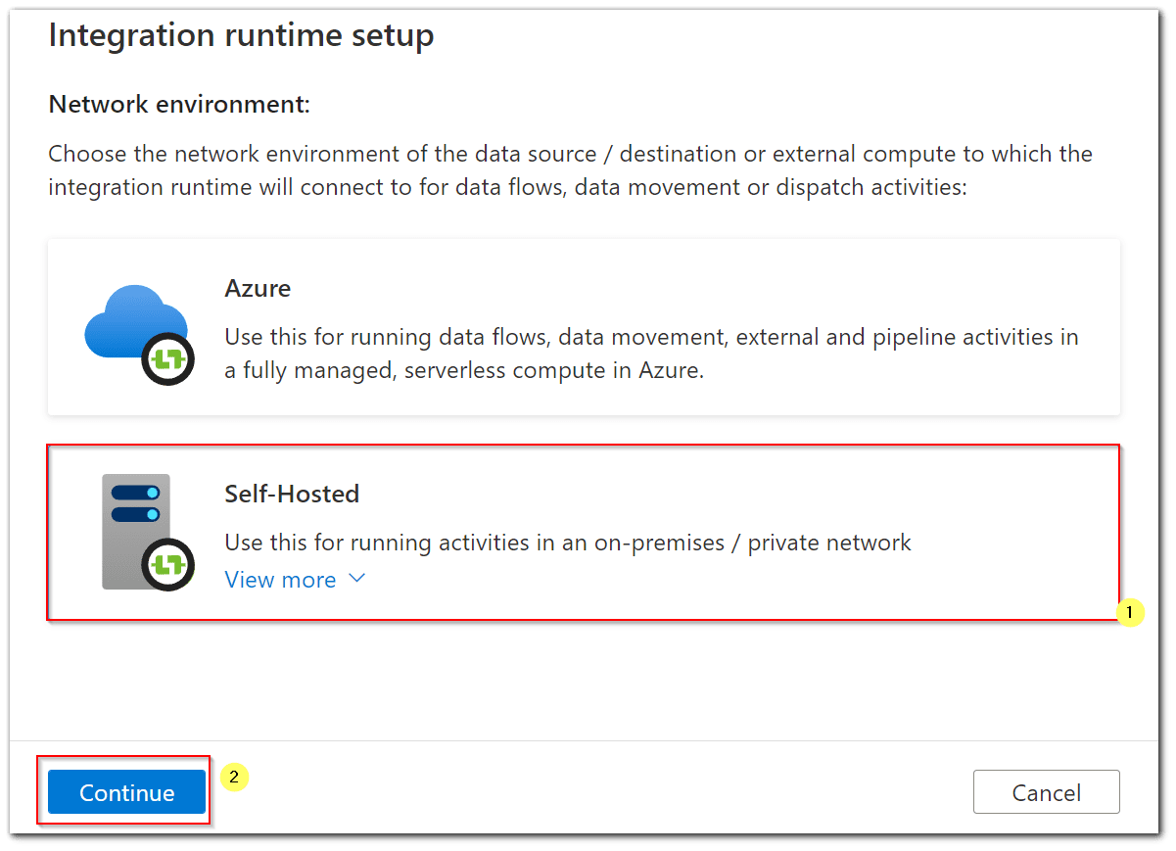Choose the Self-Hosted network environment heading
Screen dimensions: 1176x851
pos(292,494)
